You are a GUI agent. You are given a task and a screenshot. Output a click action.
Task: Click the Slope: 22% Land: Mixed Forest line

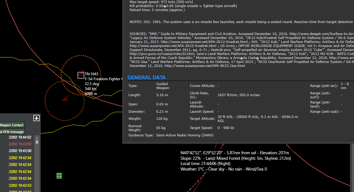[236, 158]
